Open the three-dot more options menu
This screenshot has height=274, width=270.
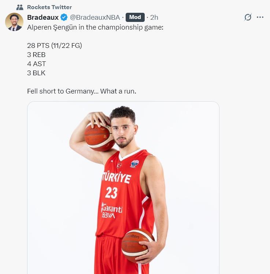(x=260, y=17)
